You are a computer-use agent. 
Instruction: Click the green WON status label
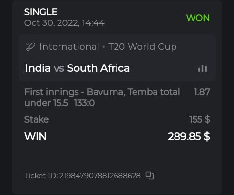tap(198, 18)
